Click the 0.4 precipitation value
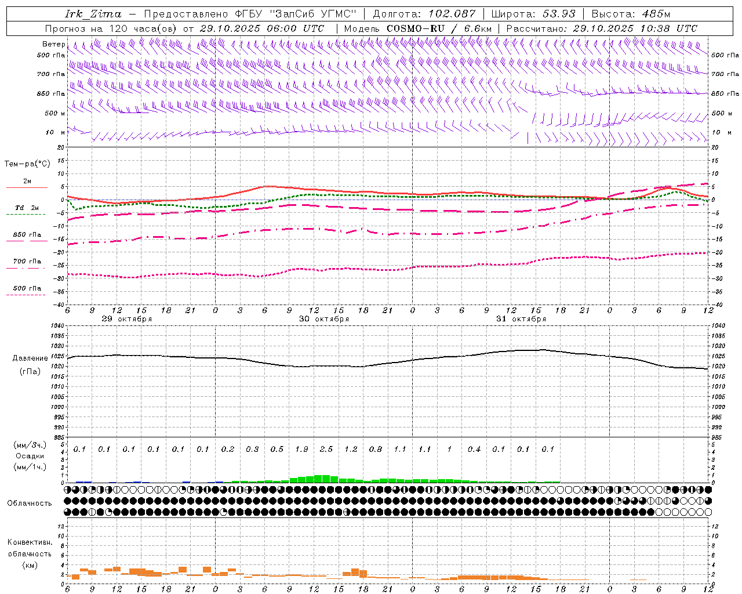742x594 pixels. click(474, 449)
